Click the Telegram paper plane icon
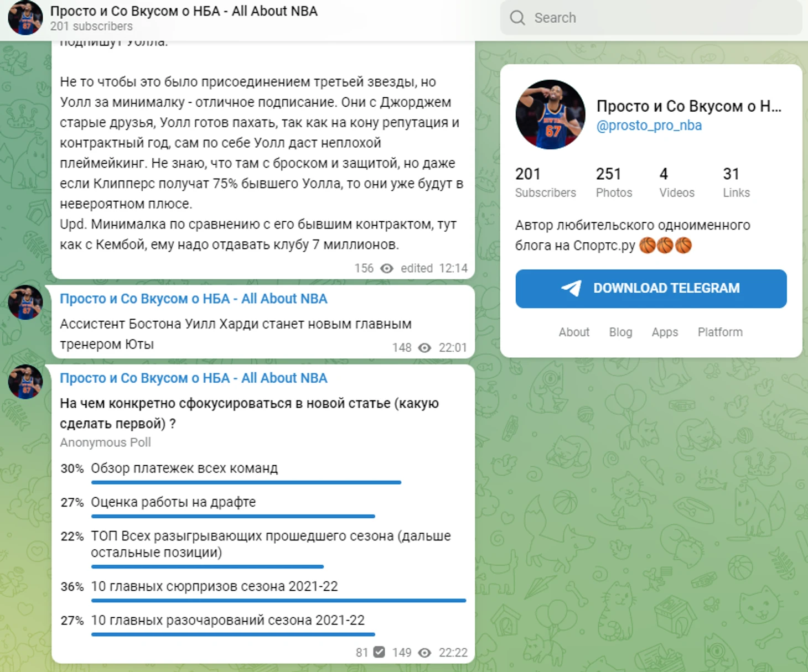This screenshot has height=672, width=808. click(571, 288)
